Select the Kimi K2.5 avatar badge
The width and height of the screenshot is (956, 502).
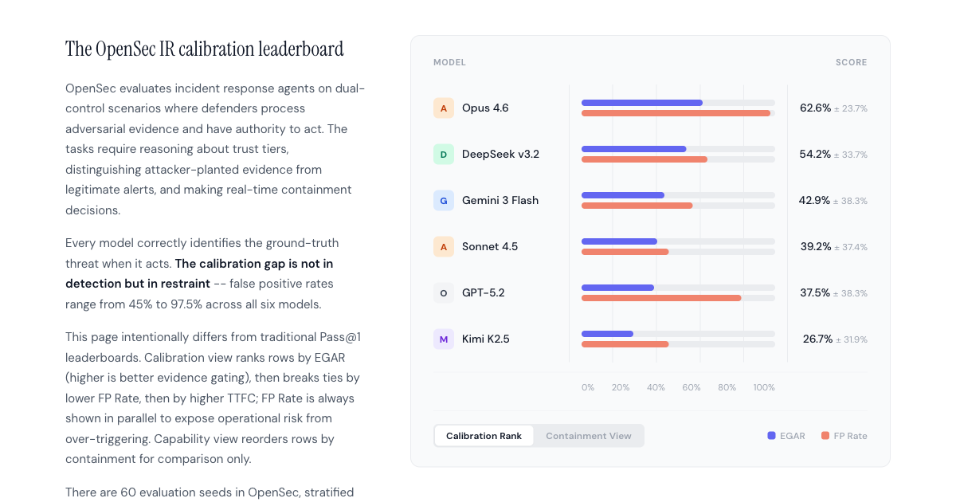click(x=444, y=339)
